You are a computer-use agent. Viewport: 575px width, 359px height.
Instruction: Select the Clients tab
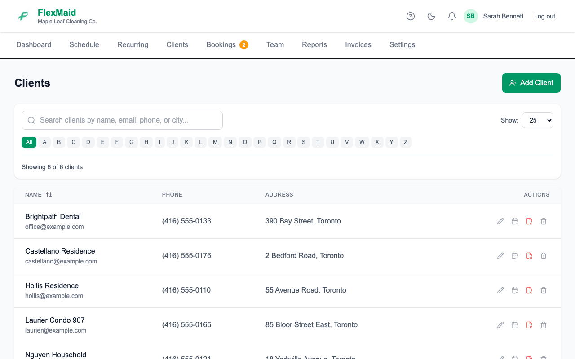pos(177,45)
